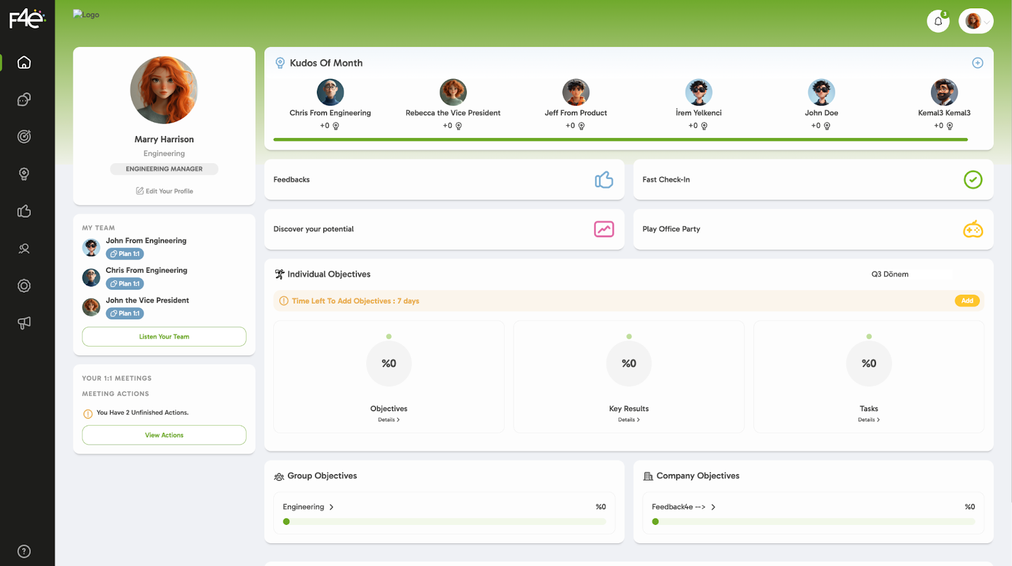
Task: Open the thumbs-up feedback sidebar icon
Action: point(24,211)
